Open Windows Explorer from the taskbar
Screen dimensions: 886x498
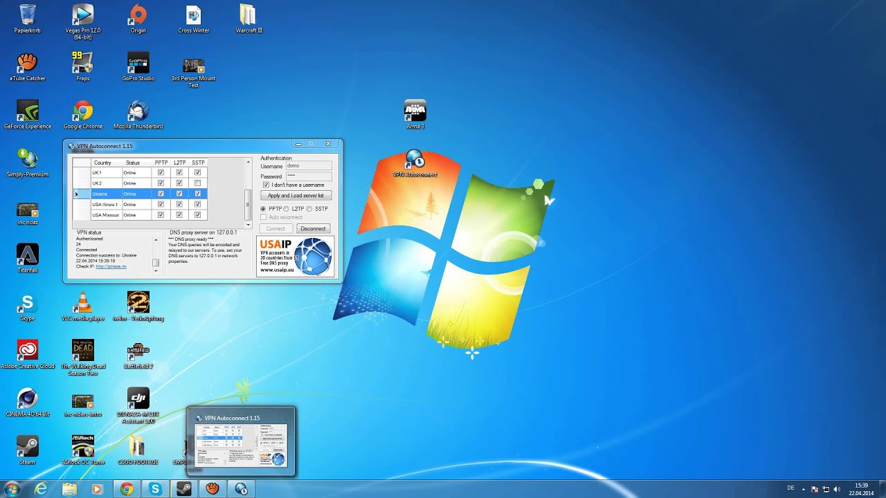pos(69,489)
